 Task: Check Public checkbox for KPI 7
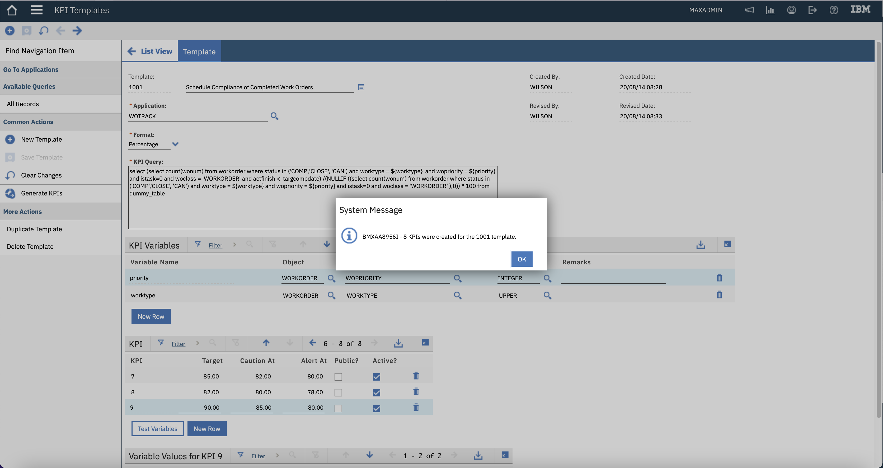[338, 377]
